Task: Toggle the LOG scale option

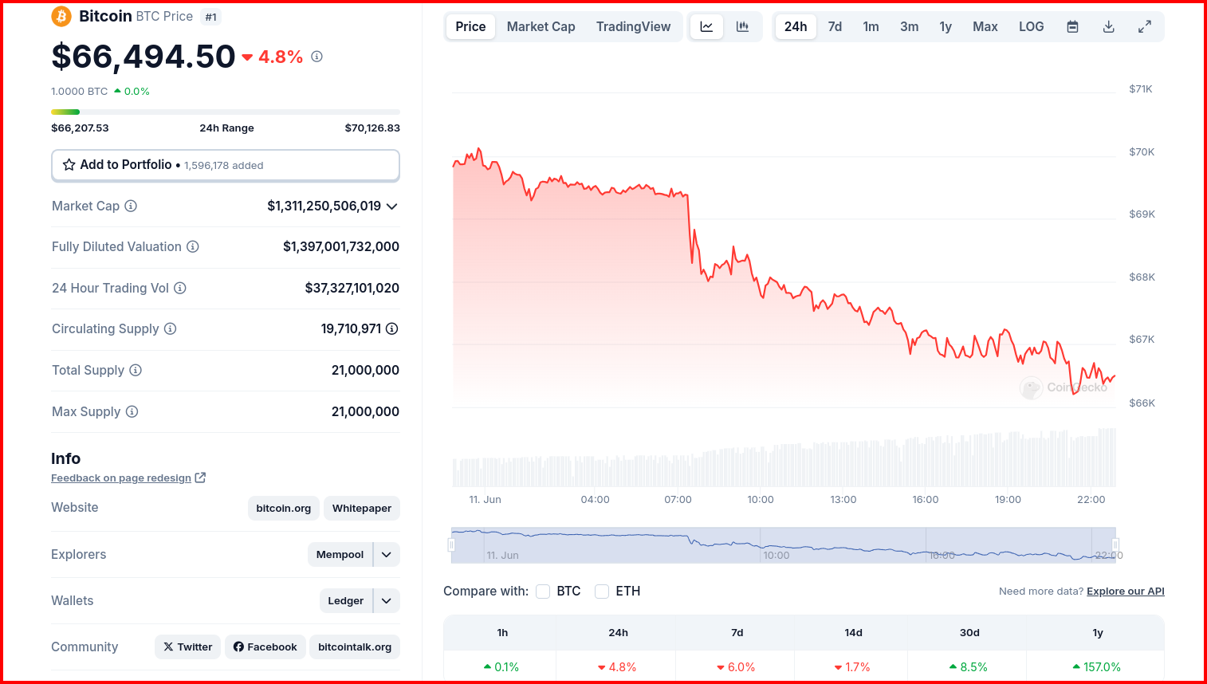Action: coord(1031,26)
